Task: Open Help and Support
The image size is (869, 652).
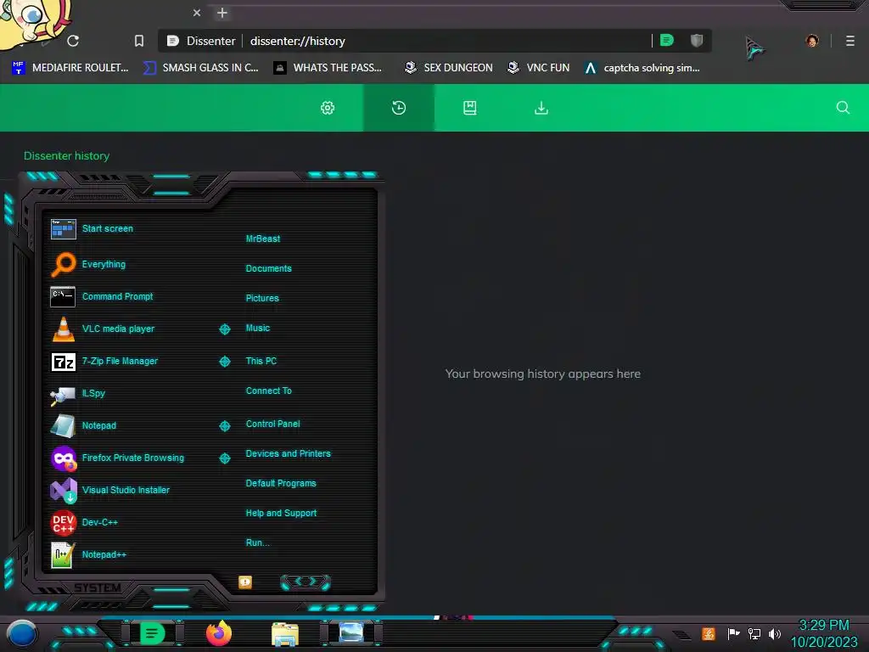Action: [x=281, y=514]
